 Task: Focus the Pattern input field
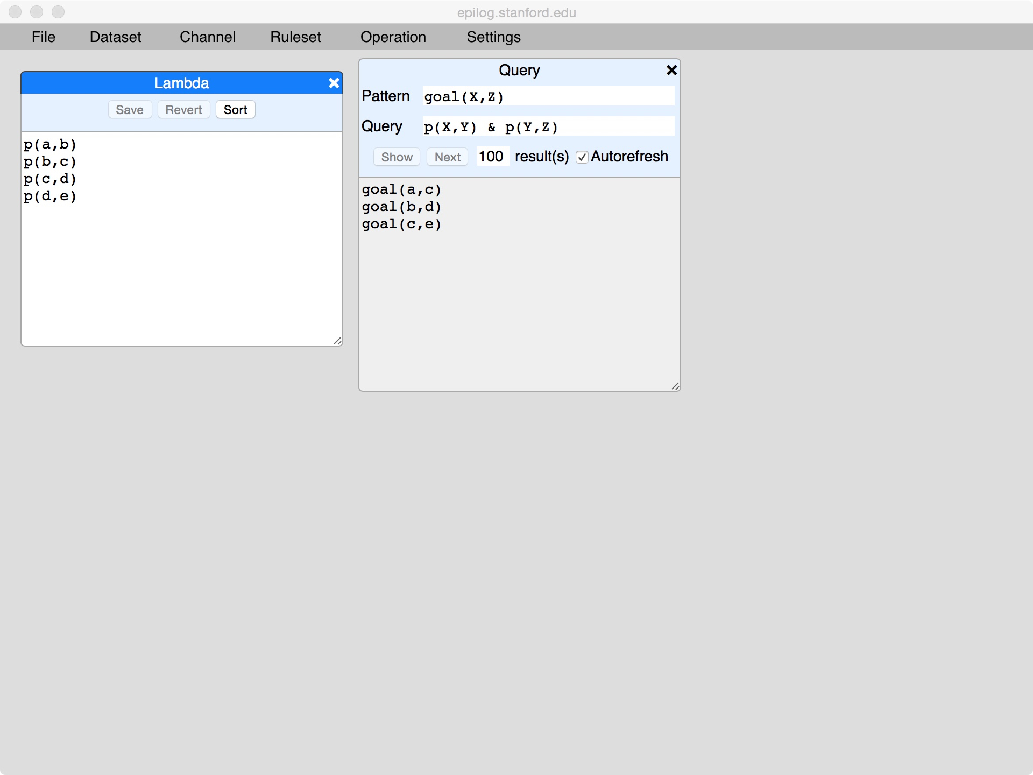pyautogui.click(x=548, y=96)
